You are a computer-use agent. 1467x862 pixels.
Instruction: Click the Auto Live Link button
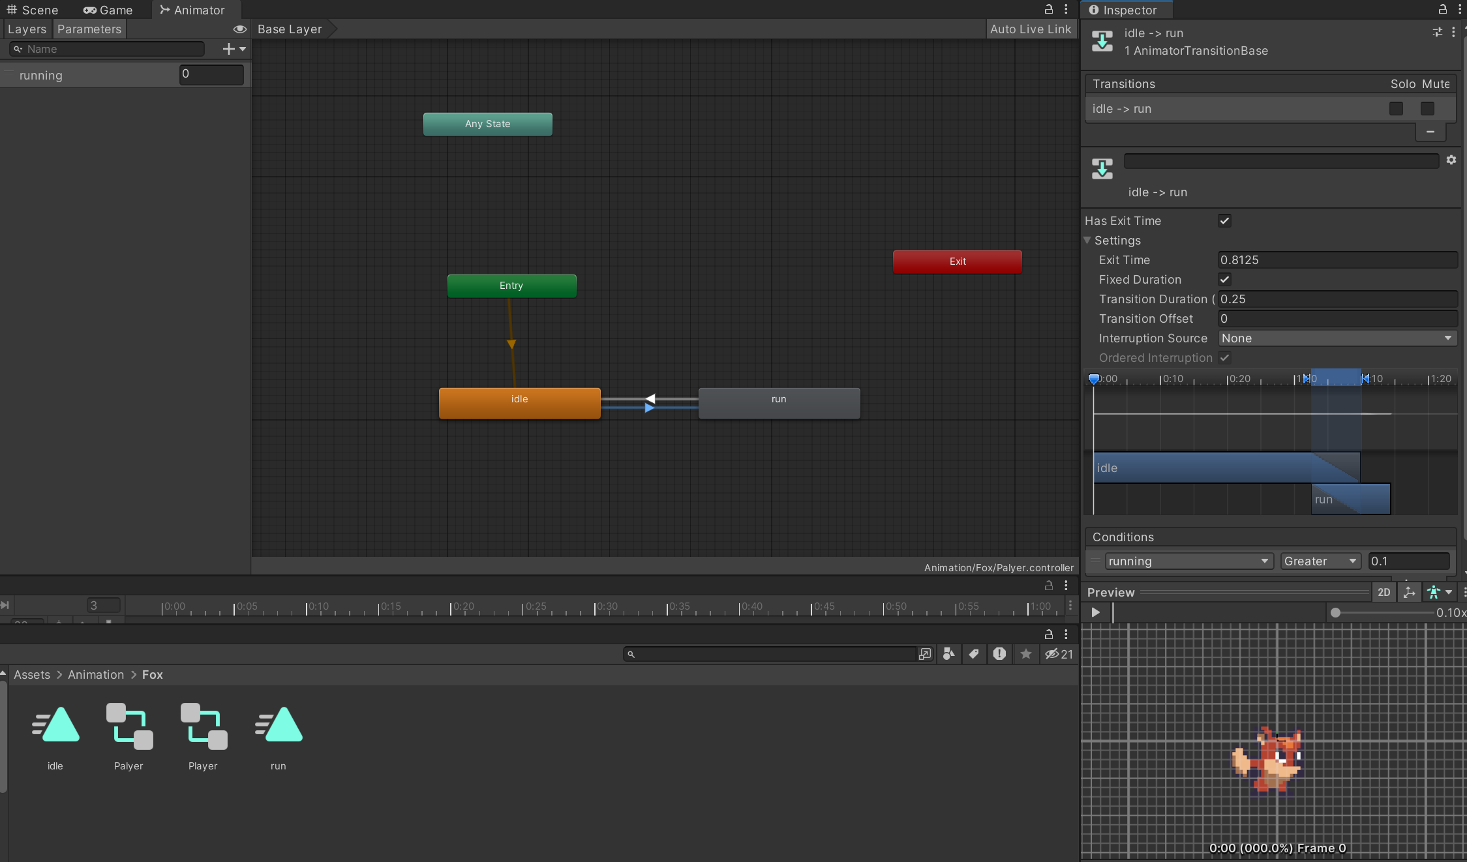click(1030, 29)
